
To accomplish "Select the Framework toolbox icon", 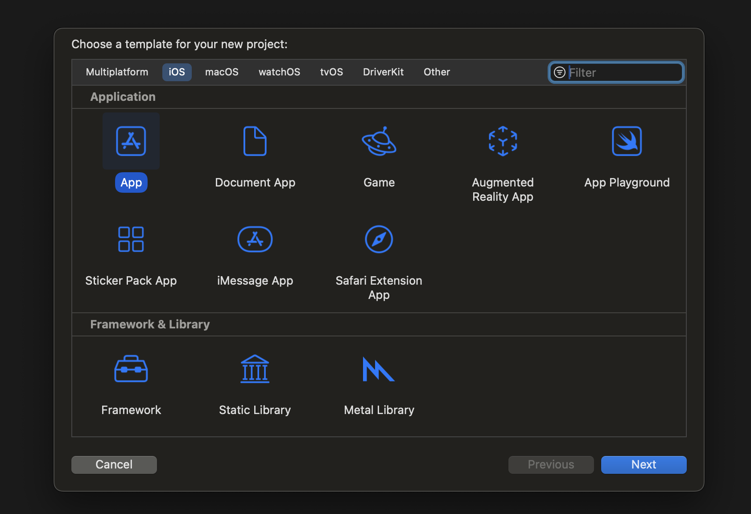I will [x=131, y=369].
